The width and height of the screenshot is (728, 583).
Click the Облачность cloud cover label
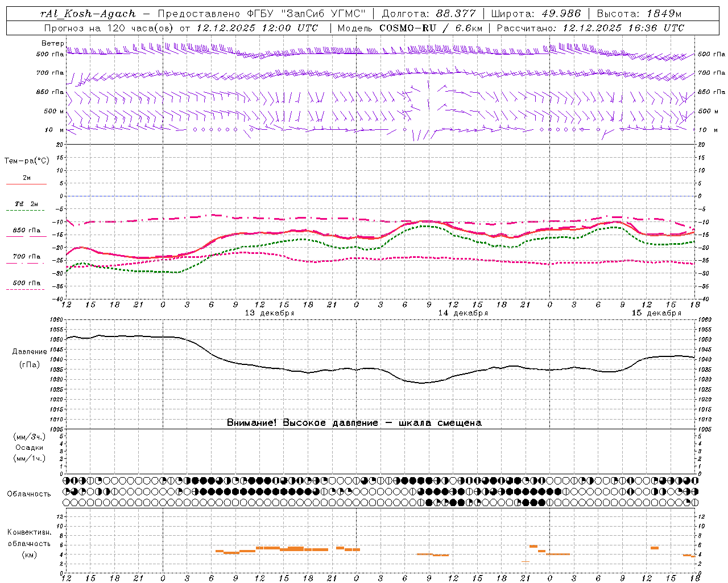(x=29, y=494)
